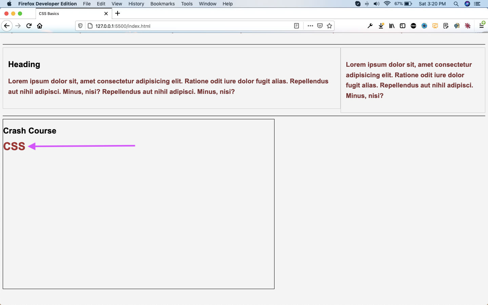This screenshot has width=488, height=305.
Task: Open tracking protection shield icon
Action: (x=80, y=26)
